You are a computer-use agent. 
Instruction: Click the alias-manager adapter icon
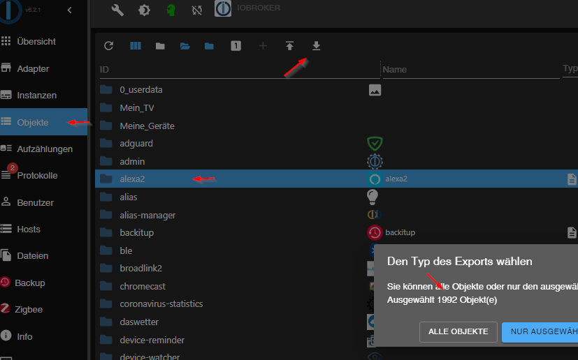click(x=375, y=214)
